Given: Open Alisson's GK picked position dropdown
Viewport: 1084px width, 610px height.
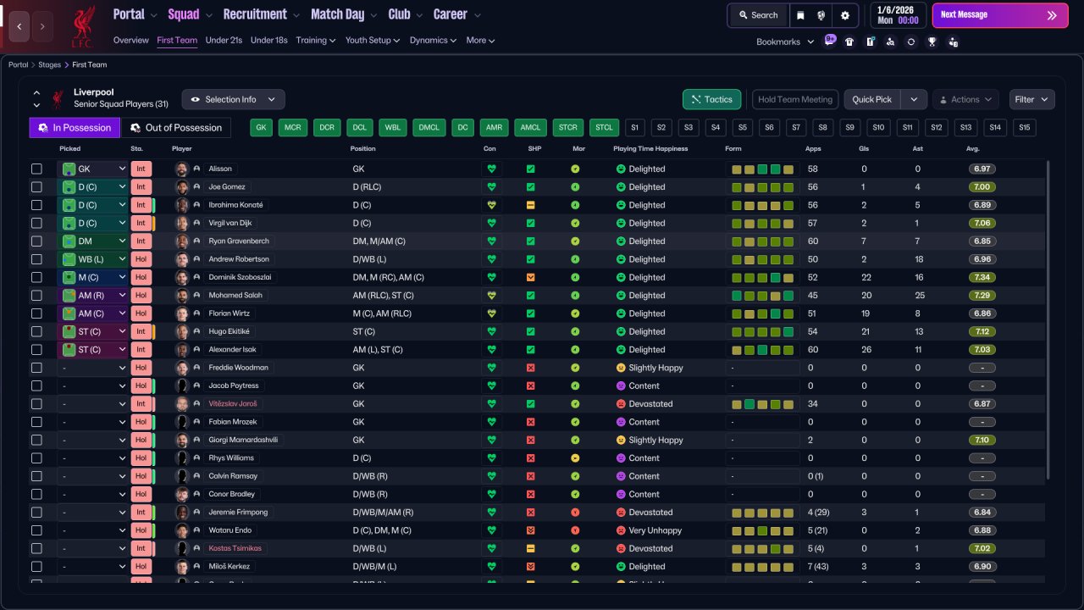Looking at the screenshot, I should click(x=93, y=169).
